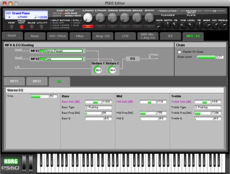Click the Treble Q value field 0.9
230x174 pixels.
[217, 118]
